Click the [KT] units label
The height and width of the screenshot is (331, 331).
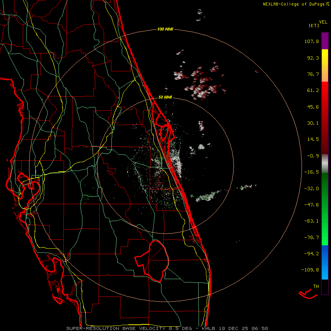tap(314, 25)
